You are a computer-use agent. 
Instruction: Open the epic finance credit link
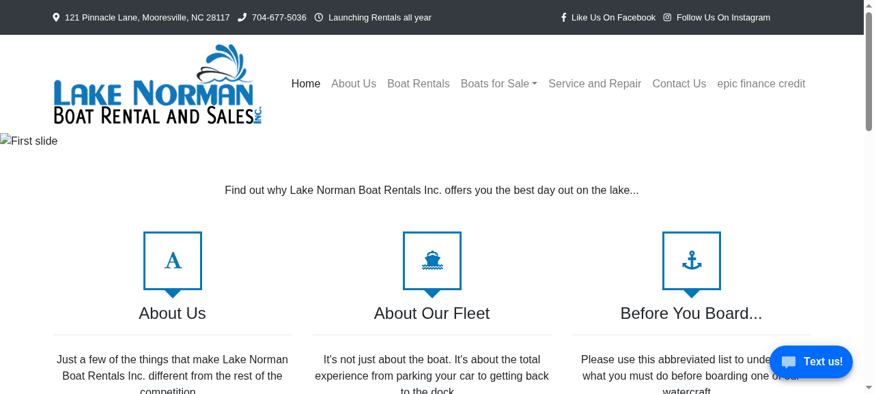click(x=761, y=84)
